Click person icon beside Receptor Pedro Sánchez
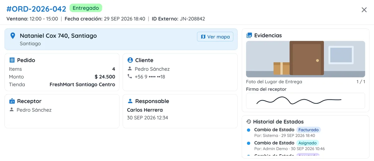Screen dimensions: 374x161 point(12,110)
